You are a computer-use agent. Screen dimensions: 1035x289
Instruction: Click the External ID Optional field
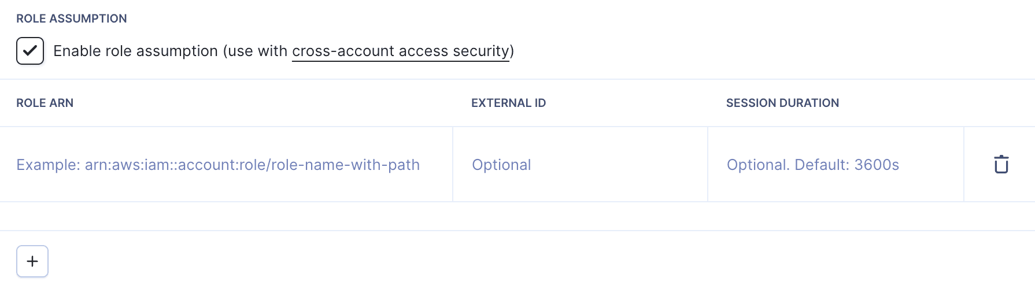tap(580, 165)
